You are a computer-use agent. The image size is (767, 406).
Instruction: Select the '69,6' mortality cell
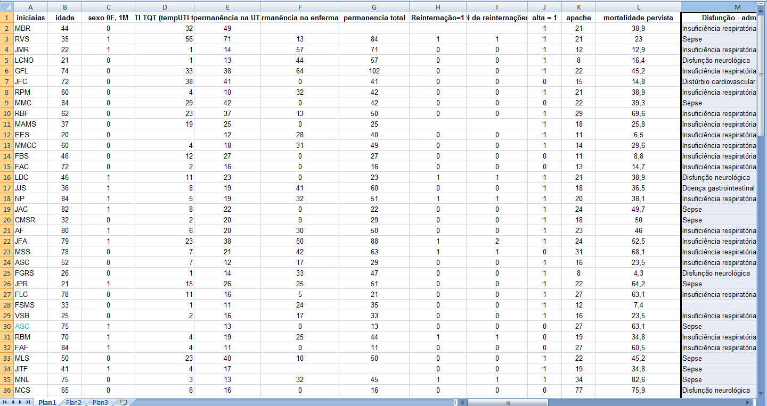[x=638, y=113]
